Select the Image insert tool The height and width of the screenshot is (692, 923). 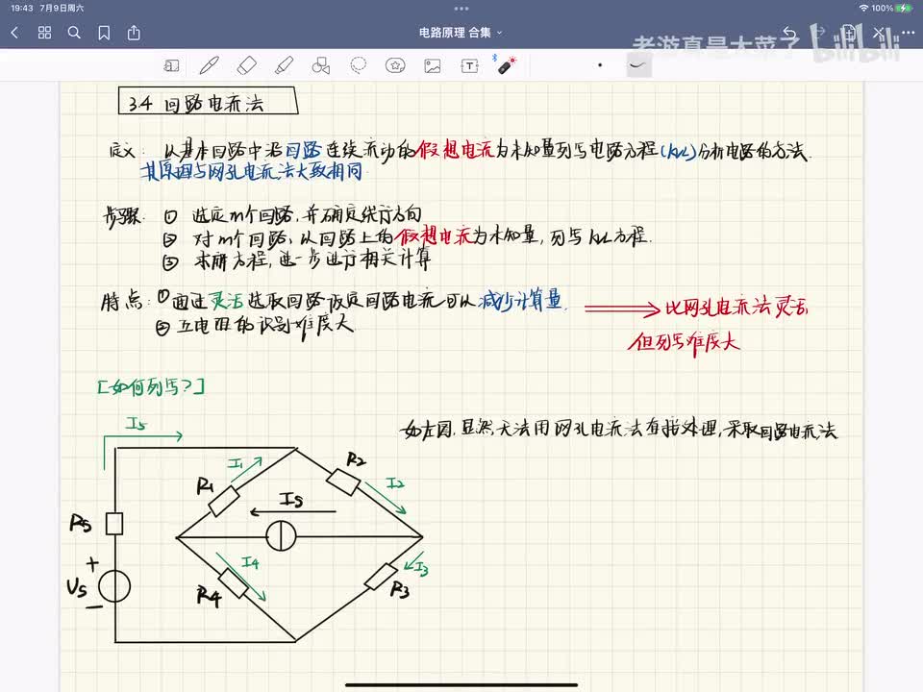433,65
